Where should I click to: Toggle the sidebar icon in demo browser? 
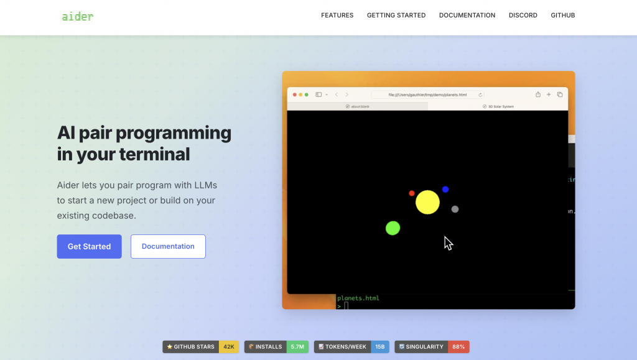[318, 95]
